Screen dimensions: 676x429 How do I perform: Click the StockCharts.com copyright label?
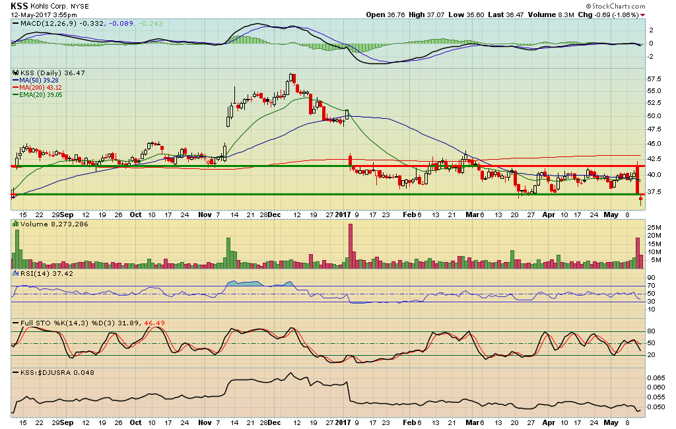(x=615, y=6)
